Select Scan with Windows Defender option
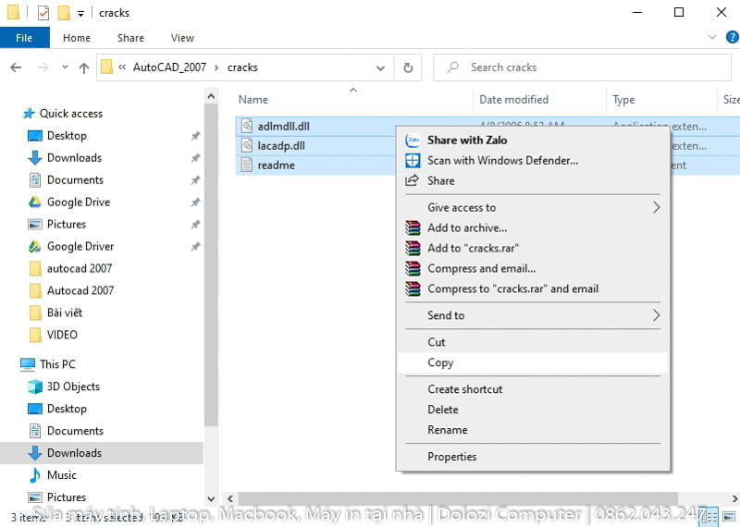 point(502,160)
